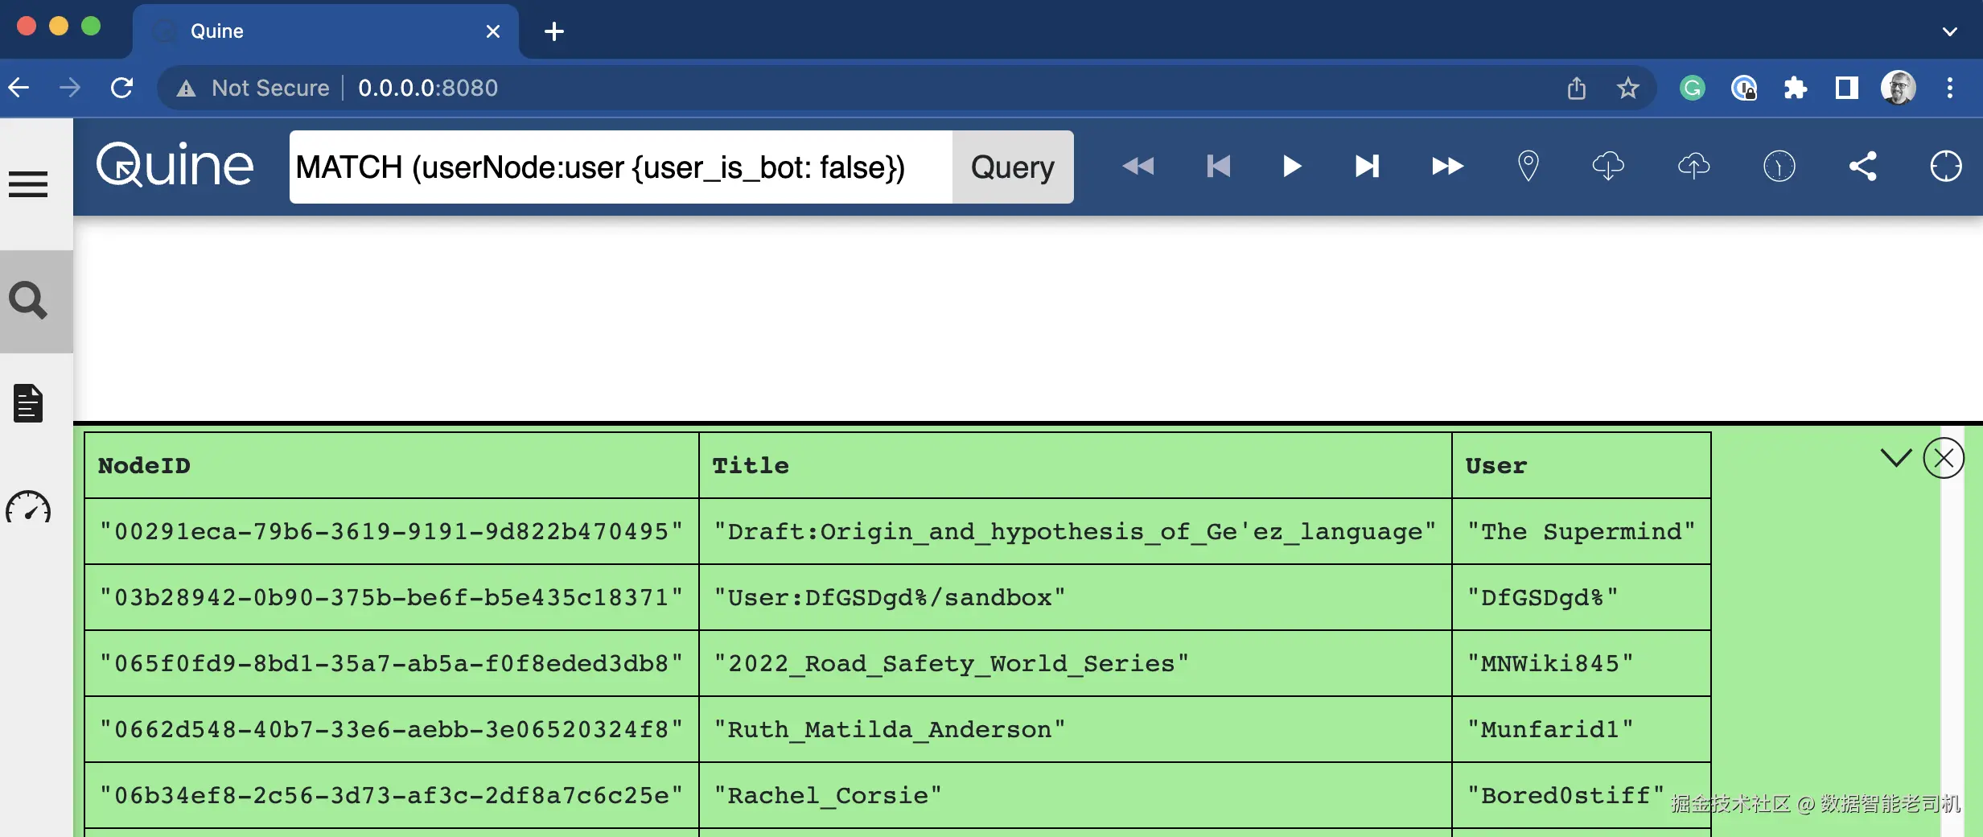Click the graph share icon
Image resolution: width=1983 pixels, height=837 pixels.
point(1862,167)
